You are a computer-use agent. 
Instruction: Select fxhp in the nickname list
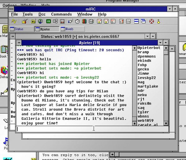142,65
